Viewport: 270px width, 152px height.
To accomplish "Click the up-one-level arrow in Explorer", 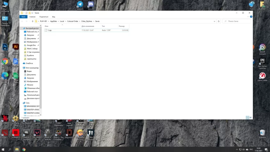I will tap(32, 21).
